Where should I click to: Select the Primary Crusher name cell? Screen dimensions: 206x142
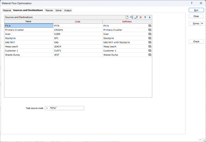pos(29,30)
